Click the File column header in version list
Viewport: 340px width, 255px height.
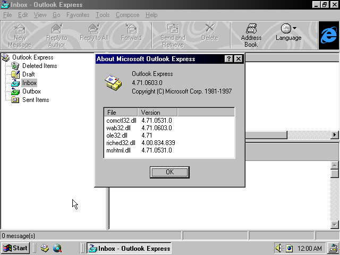point(121,112)
